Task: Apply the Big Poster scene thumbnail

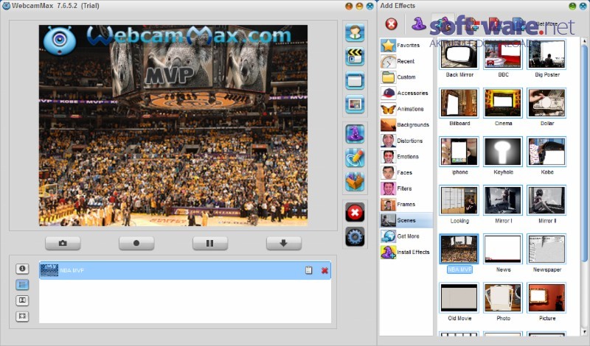Action: 546,54
